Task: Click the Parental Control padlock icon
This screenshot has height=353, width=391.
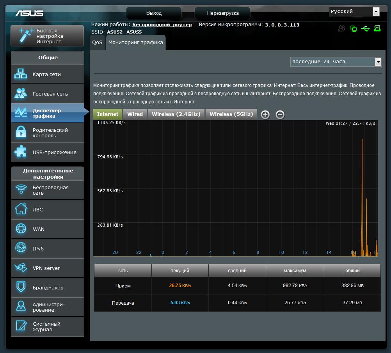Action: [21, 132]
